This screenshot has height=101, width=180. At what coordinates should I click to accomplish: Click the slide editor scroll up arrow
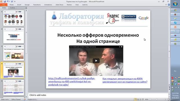169,8
